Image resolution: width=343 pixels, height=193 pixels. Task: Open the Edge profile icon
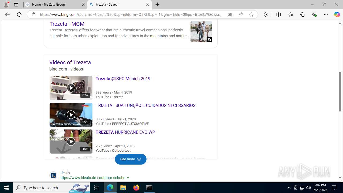[6, 5]
